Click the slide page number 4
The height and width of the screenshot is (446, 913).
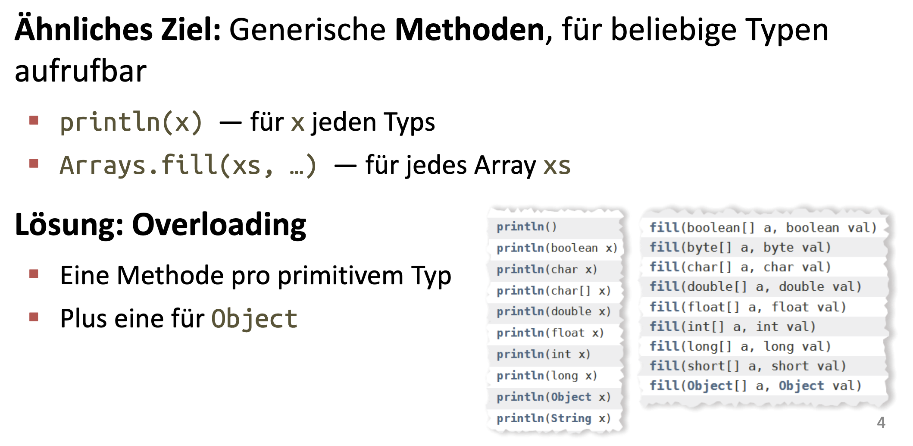[881, 422]
